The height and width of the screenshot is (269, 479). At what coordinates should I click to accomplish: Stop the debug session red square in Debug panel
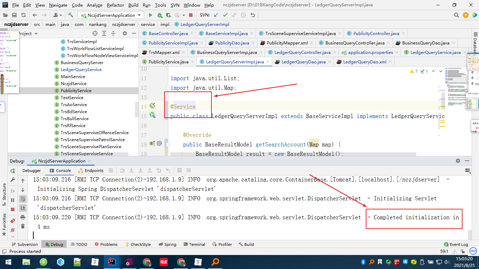13,209
